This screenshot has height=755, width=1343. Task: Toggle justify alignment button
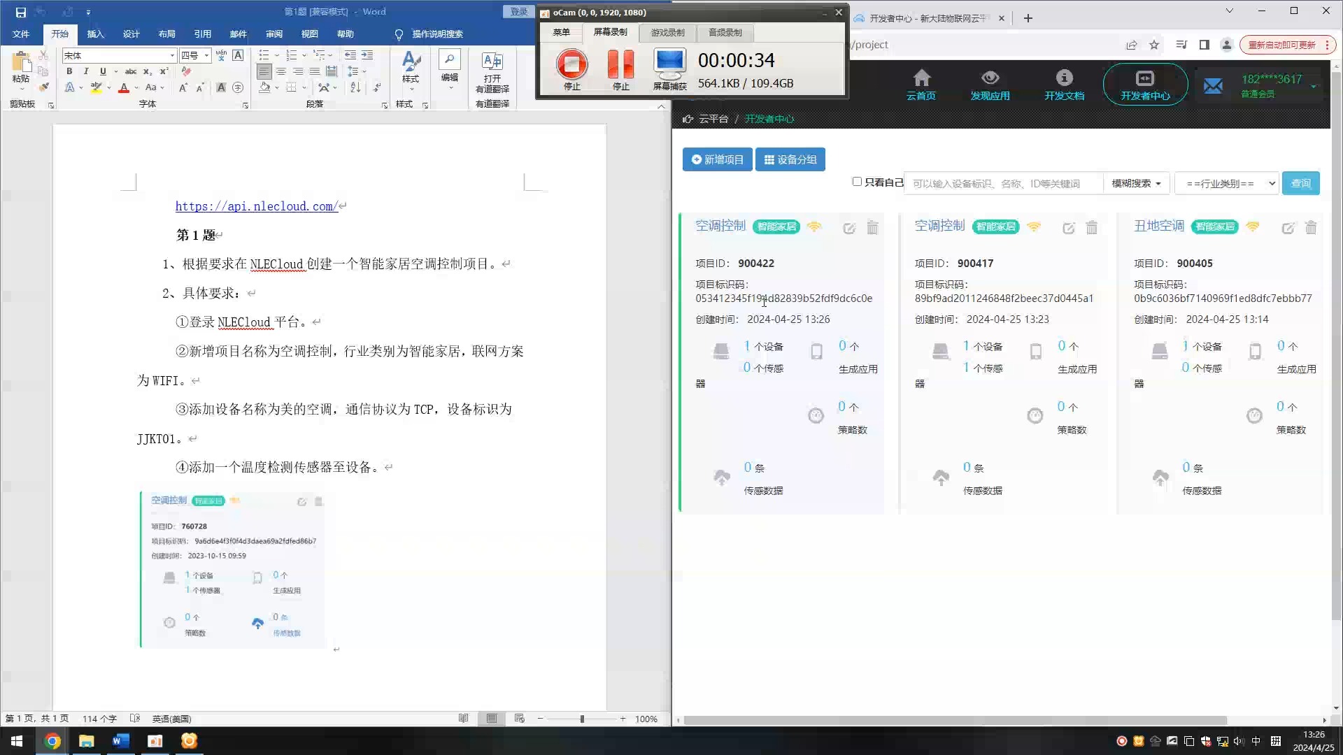tap(315, 71)
